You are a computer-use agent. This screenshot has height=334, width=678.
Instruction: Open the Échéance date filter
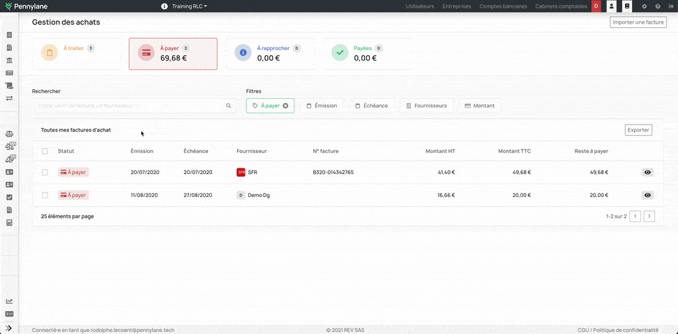(x=371, y=106)
